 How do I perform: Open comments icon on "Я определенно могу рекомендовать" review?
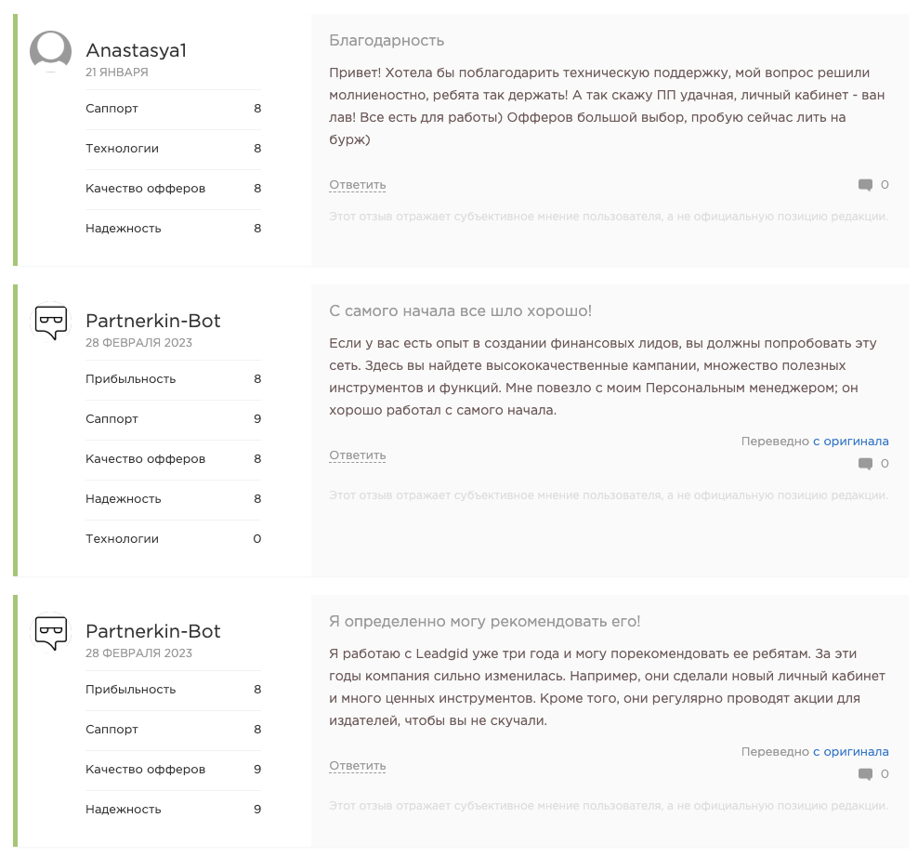point(865,774)
